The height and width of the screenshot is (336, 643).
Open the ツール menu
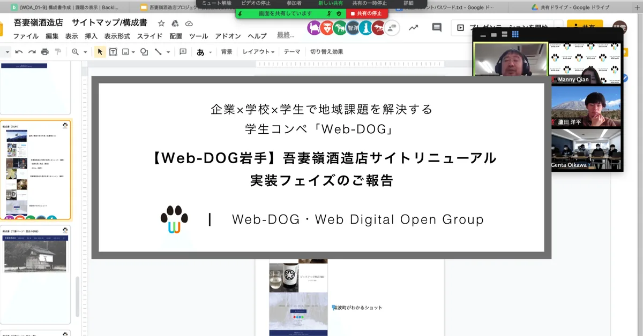[x=199, y=36]
